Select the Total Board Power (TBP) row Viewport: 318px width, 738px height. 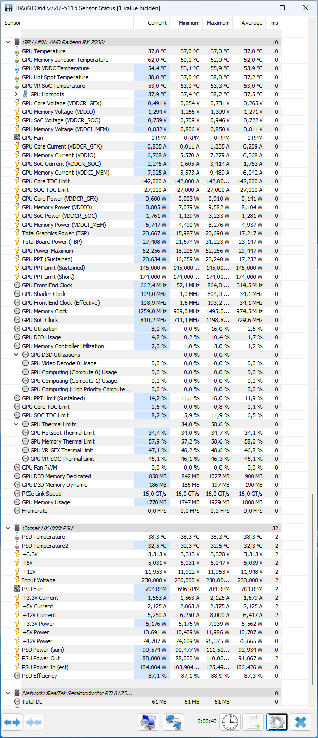tap(141, 242)
